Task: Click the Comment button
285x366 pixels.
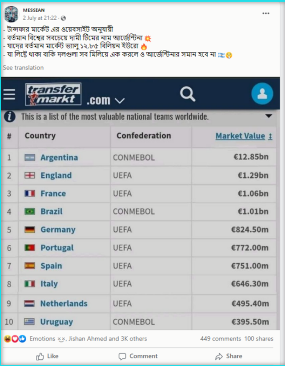Action: 138,356
